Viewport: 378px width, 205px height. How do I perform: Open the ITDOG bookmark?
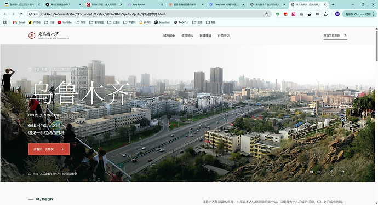click(35, 22)
